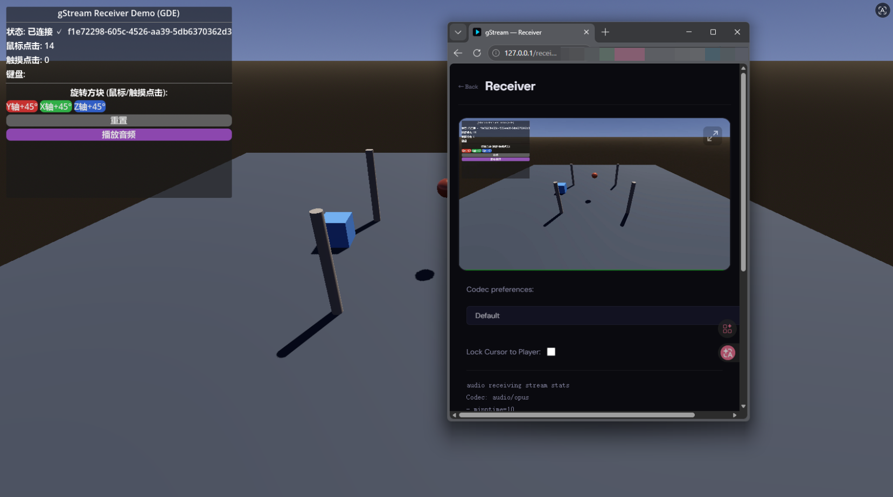This screenshot has height=497, width=893.
Task: Click the purple 播放音频 play audio button
Action: coord(119,134)
